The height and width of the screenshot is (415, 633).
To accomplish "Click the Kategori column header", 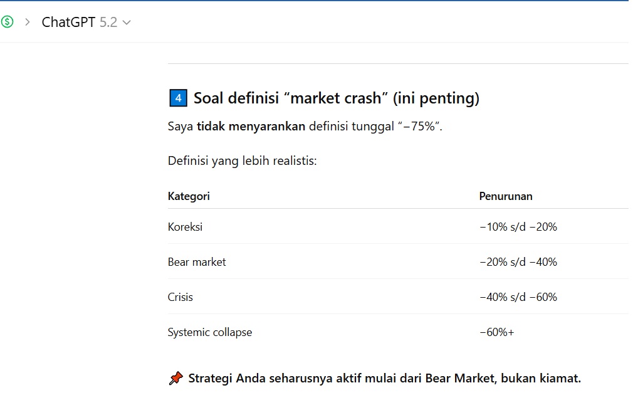I will pyautogui.click(x=189, y=196).
